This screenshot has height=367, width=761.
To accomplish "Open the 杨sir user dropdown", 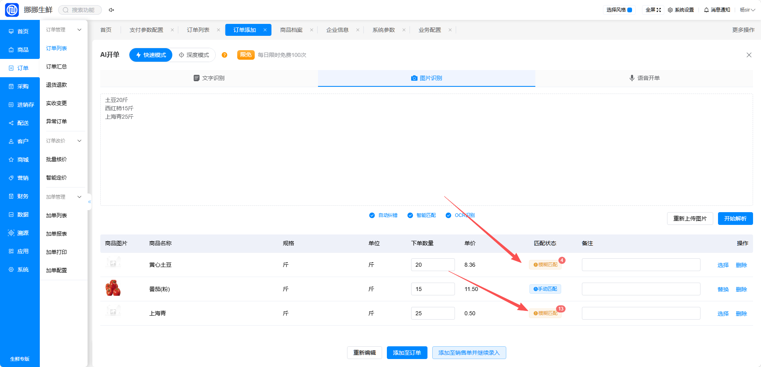I will (747, 10).
